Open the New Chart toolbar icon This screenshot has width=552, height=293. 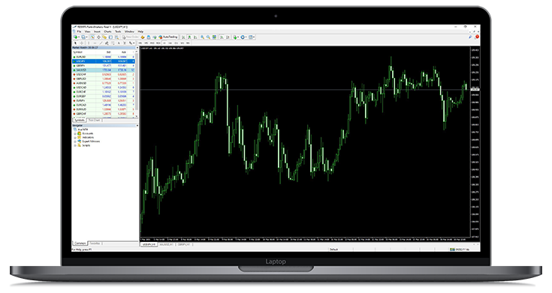tap(75, 37)
